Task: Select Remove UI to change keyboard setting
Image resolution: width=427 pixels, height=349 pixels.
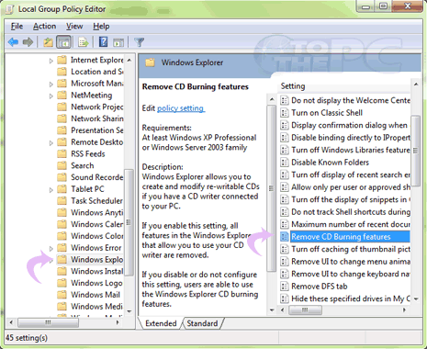Action: [351, 274]
